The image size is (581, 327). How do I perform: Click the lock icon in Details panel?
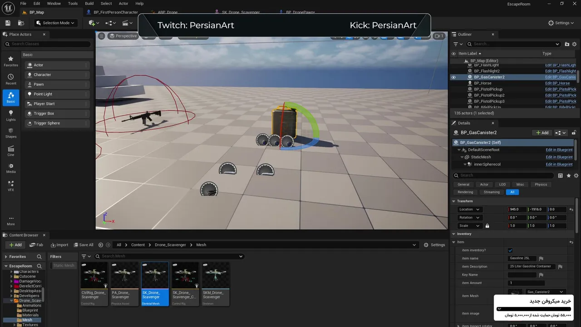(x=574, y=133)
